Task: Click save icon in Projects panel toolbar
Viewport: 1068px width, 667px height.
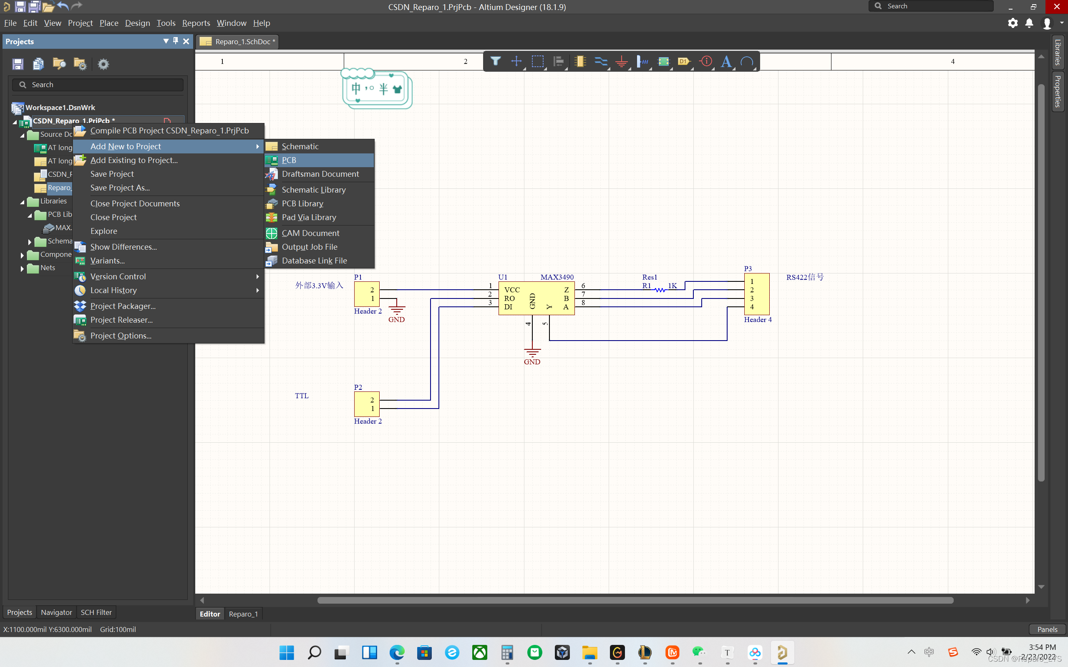Action: [18, 64]
